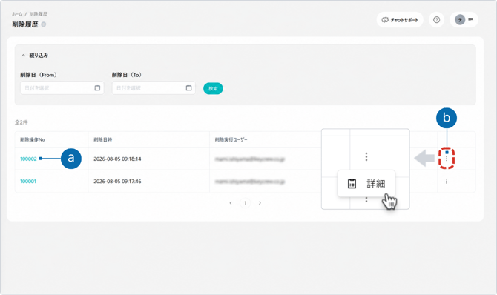Click the info icon next to 削除履歴 title
497x295 pixels.
tap(44, 24)
